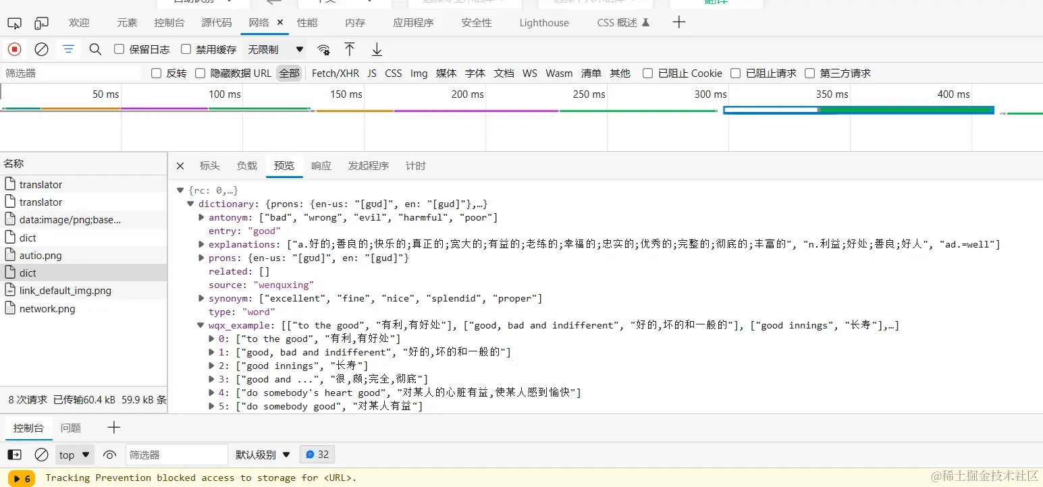Expand the 6 Tracking Prevention messages group
Image resolution: width=1043 pixels, height=487 pixels.
[x=22, y=478]
